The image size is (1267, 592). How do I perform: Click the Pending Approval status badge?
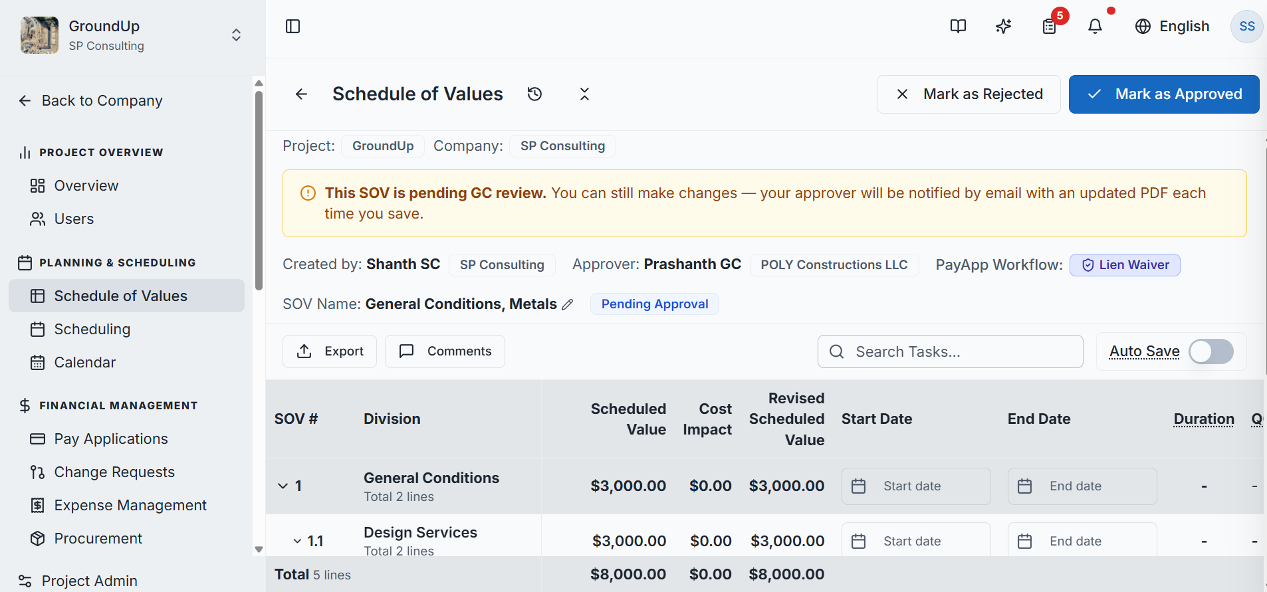pyautogui.click(x=655, y=304)
